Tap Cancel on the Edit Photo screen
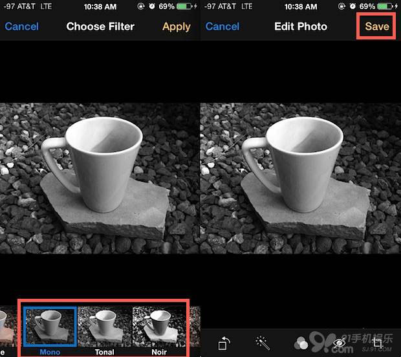Image resolution: width=401 pixels, height=357 pixels. point(222,27)
